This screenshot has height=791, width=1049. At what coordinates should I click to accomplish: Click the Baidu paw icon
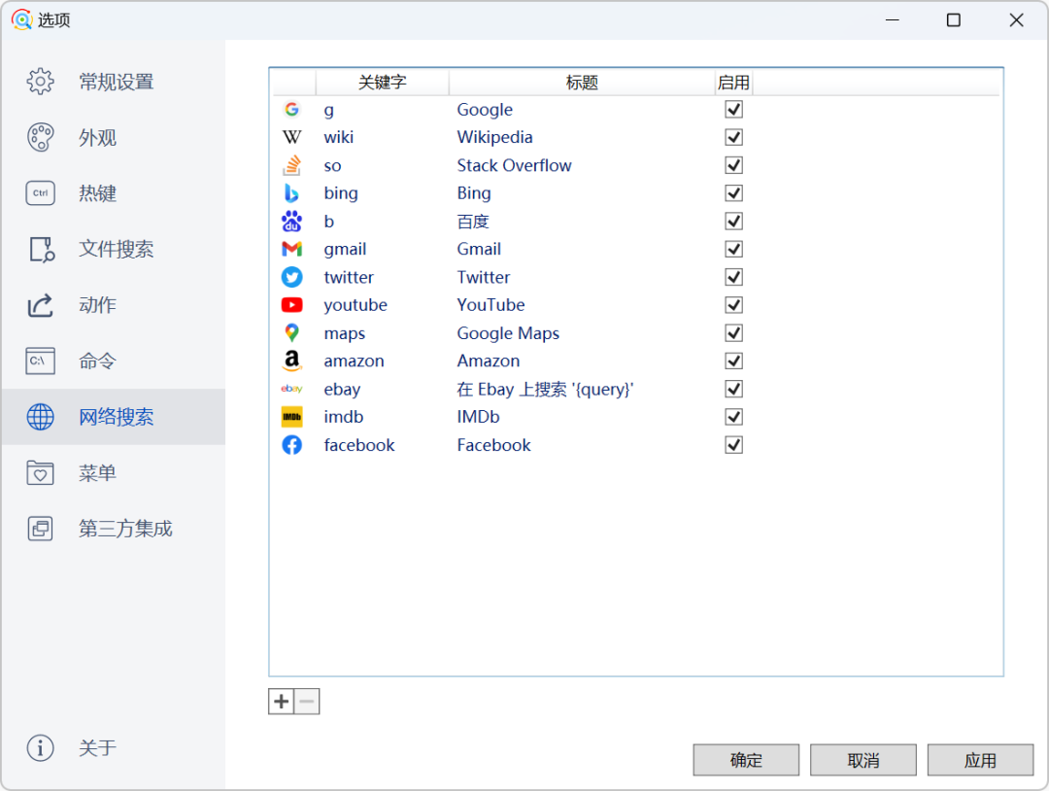point(291,221)
